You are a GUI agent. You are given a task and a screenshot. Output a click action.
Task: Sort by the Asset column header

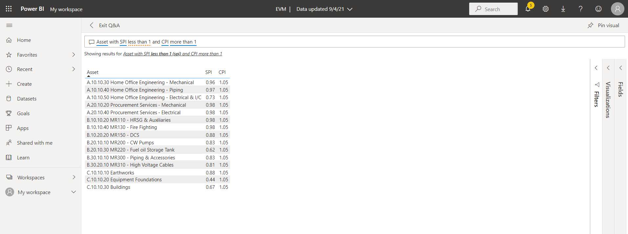click(93, 72)
